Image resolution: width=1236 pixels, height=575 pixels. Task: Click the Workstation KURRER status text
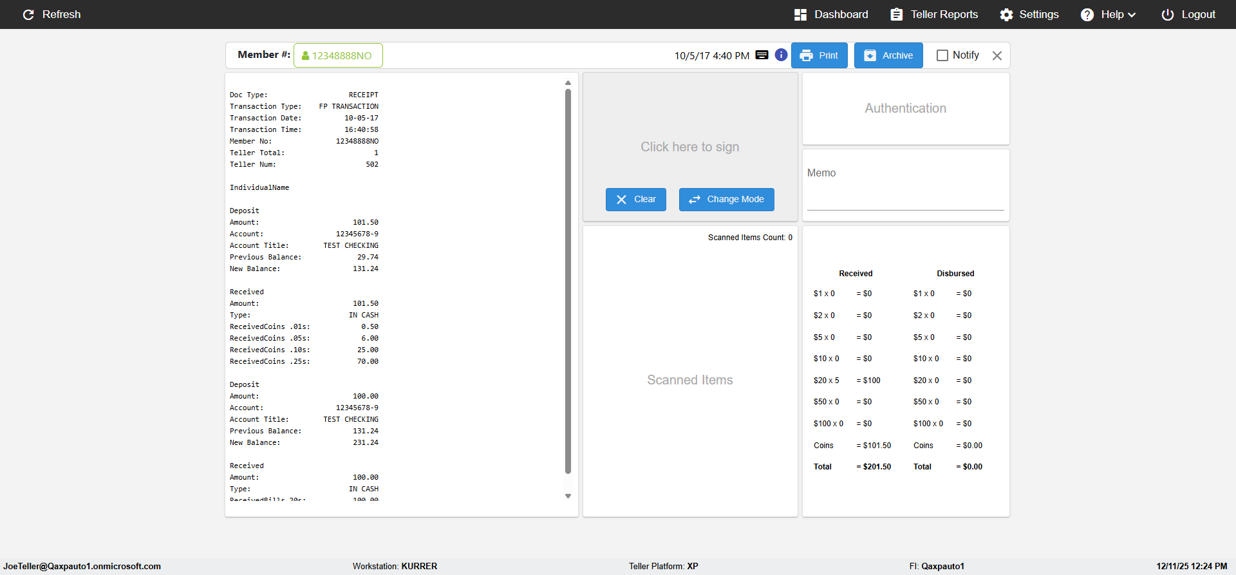click(x=395, y=567)
